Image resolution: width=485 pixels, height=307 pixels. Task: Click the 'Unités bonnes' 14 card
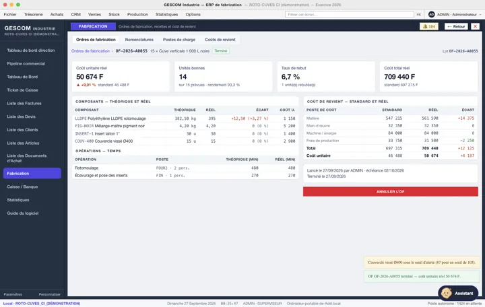click(x=224, y=76)
